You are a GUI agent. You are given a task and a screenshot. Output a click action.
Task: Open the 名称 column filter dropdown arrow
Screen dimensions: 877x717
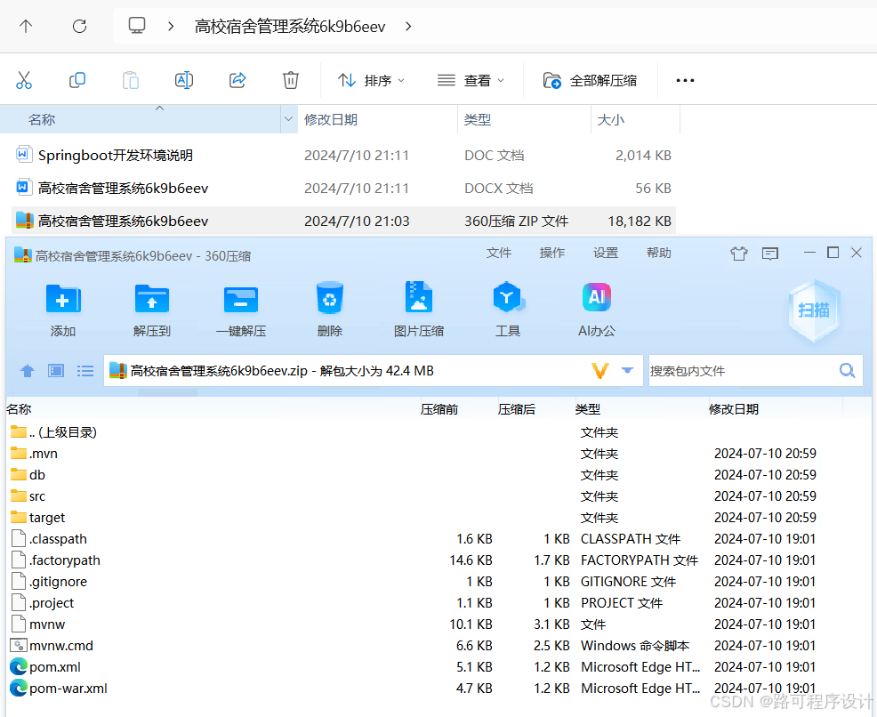288,118
